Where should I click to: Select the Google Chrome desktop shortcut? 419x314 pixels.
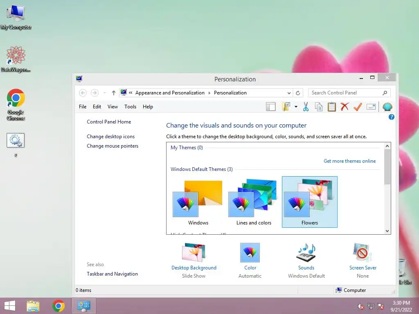point(16,104)
